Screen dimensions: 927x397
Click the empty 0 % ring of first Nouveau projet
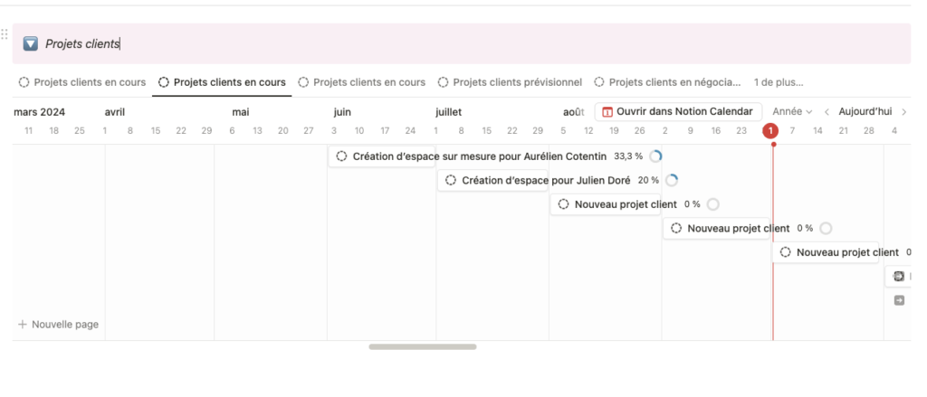click(713, 204)
